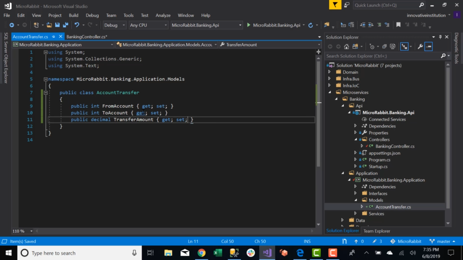Click the blue Refresh browser link icon
The image size is (463, 260).
[x=311, y=25]
